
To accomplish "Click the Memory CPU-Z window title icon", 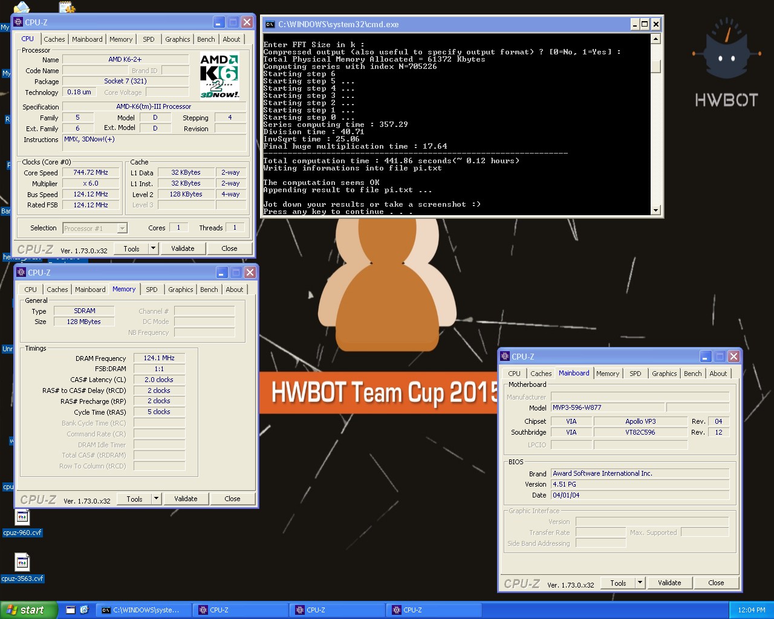I will 21,273.
